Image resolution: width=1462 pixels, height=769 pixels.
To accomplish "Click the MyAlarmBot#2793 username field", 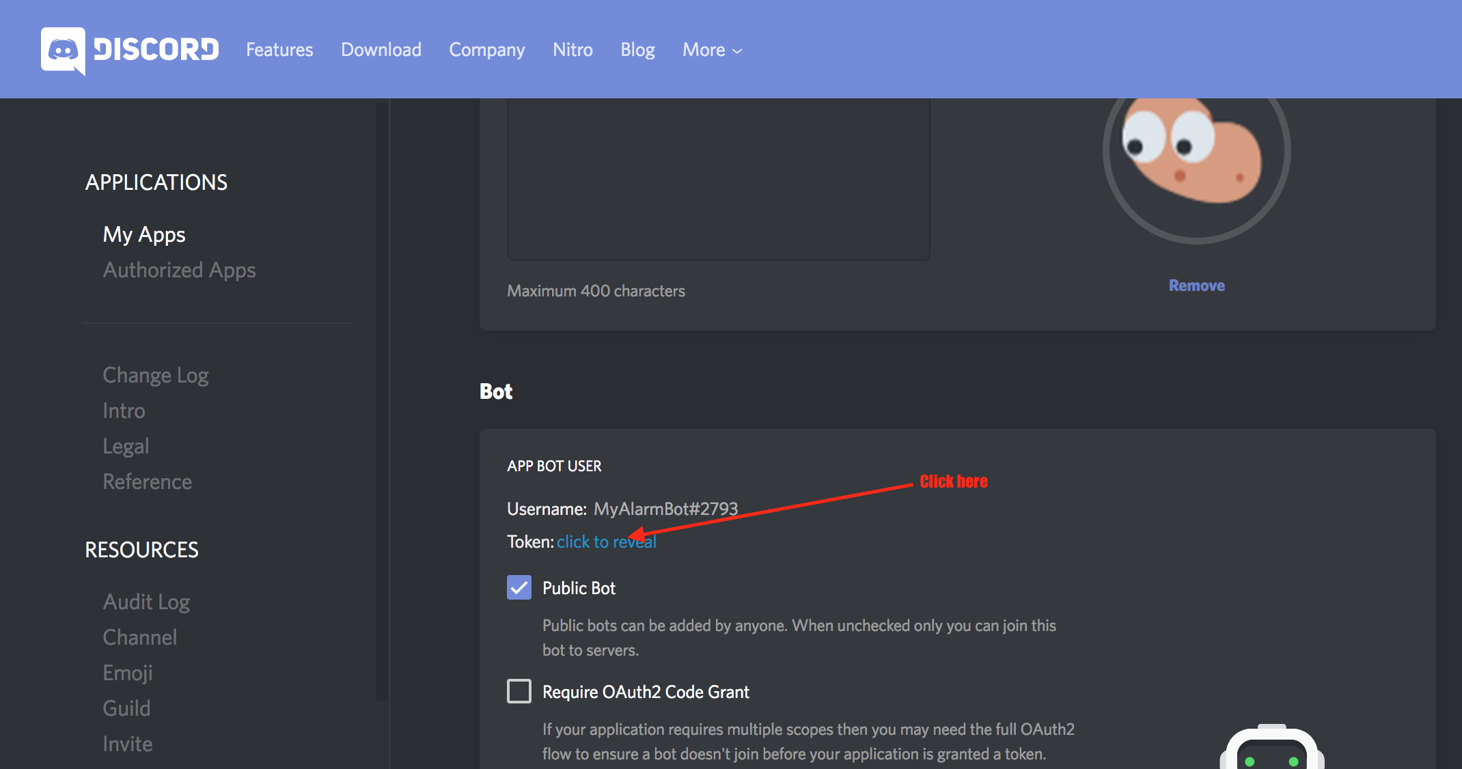I will pos(666,508).
